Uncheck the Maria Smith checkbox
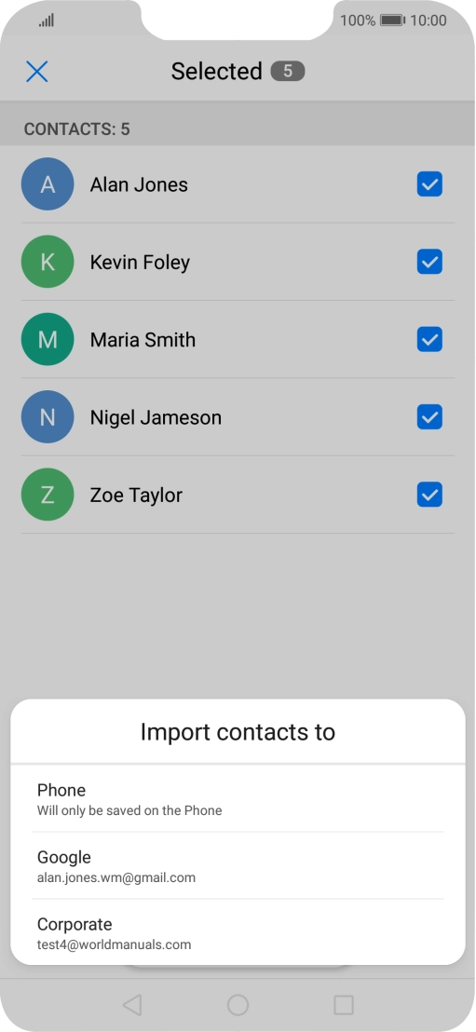Image resolution: width=476 pixels, height=1032 pixels. click(x=430, y=340)
